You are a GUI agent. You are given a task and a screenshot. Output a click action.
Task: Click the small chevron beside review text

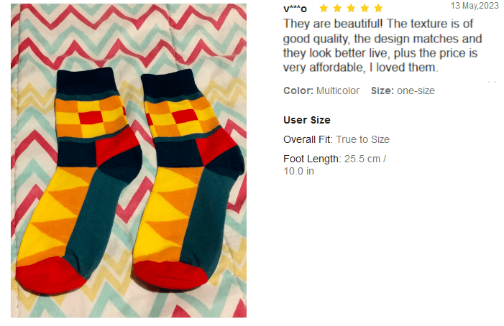[x=492, y=81]
